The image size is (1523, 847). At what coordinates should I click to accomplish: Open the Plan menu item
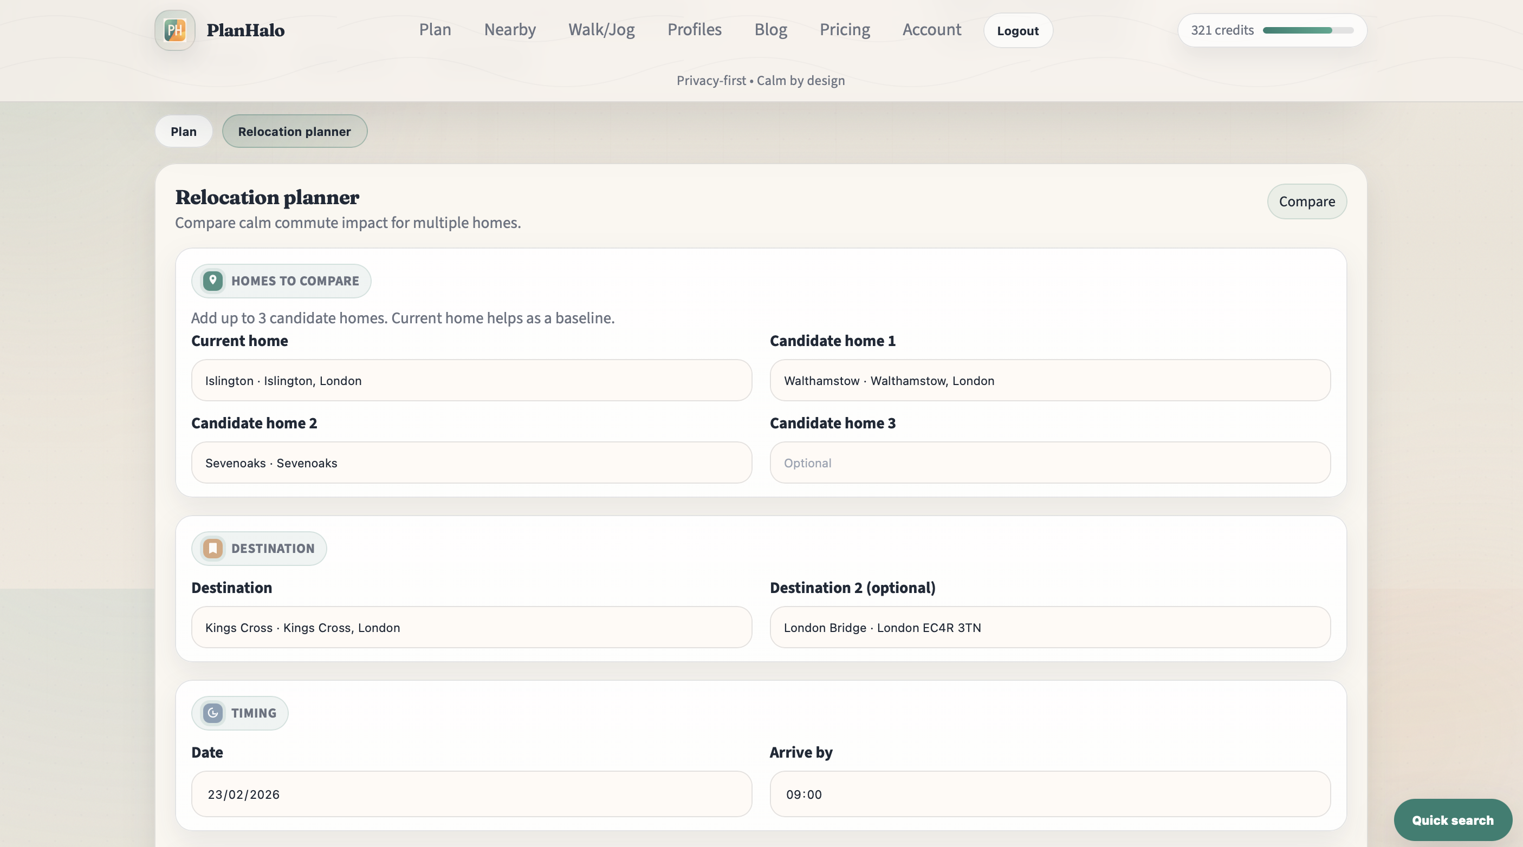(x=435, y=30)
